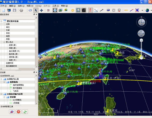Collapse the 指挥机构 folder node
Screen dimensions: 152x118
coord(4,82)
